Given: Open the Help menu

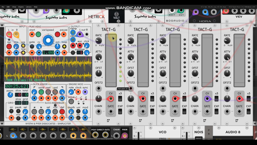Looking at the screenshot, I should coord(36,7).
